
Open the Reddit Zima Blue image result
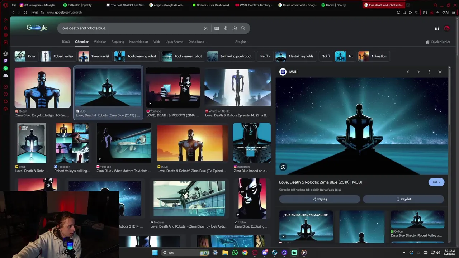click(43, 88)
